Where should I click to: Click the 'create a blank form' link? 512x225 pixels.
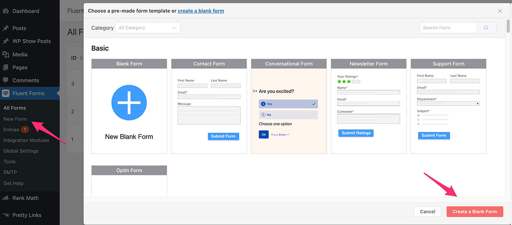click(x=201, y=11)
